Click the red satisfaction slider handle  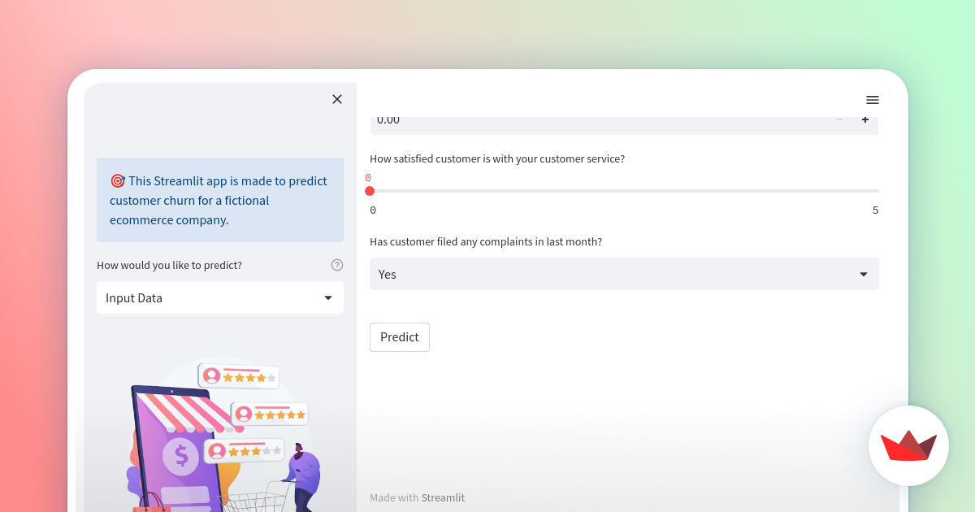tap(370, 190)
